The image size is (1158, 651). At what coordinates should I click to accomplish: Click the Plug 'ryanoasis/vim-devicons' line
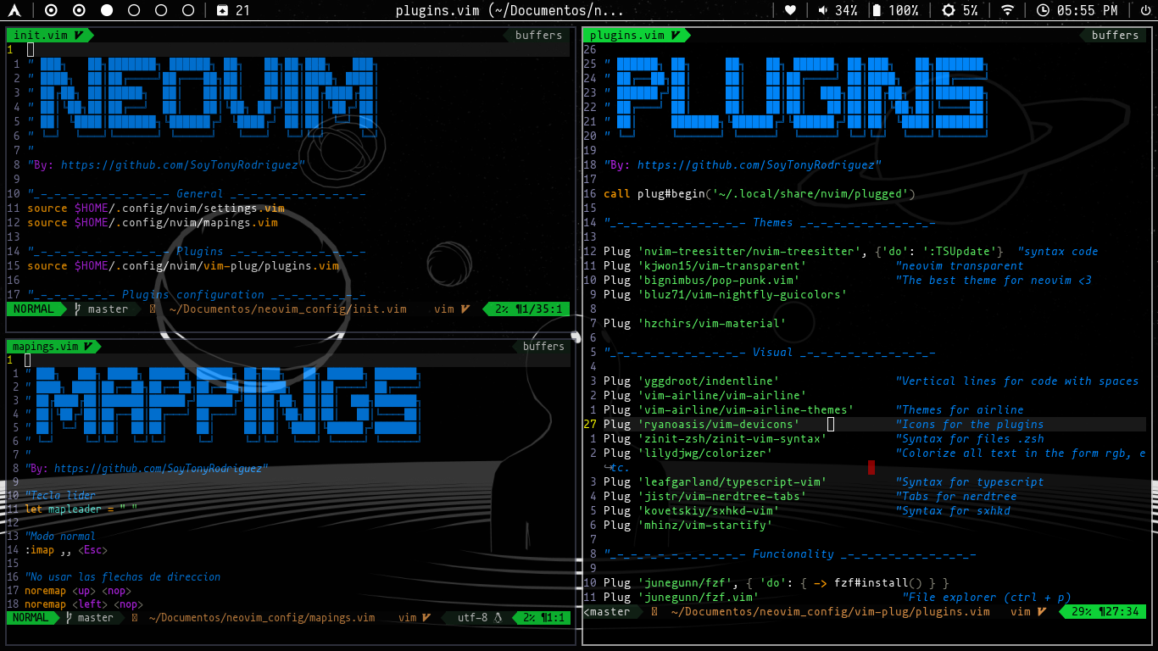pos(824,425)
